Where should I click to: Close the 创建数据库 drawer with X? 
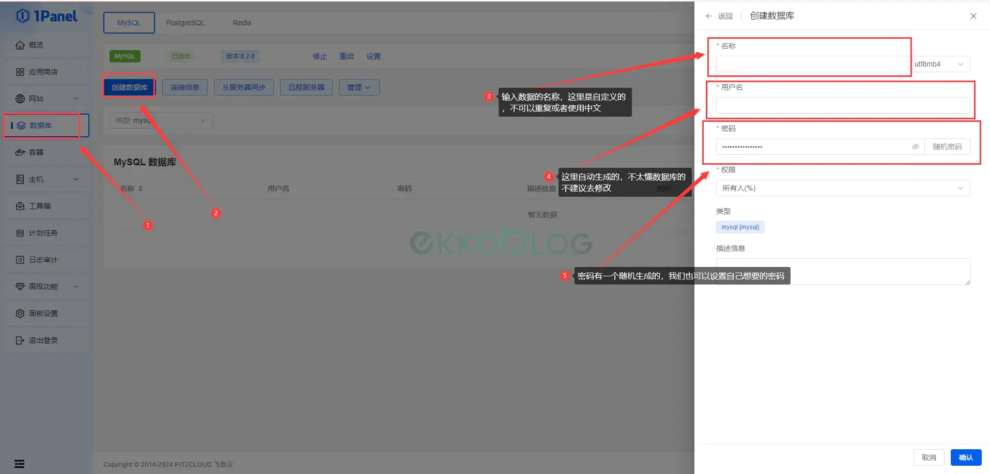coord(973,16)
